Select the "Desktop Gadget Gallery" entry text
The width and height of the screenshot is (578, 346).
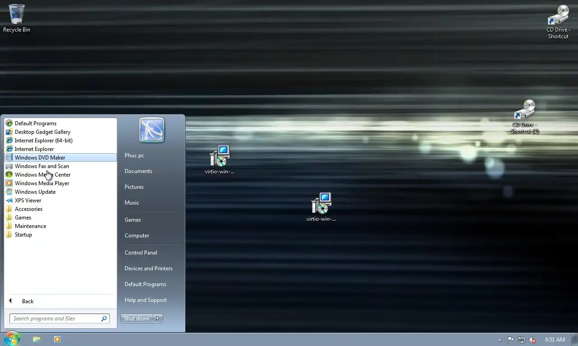pyautogui.click(x=42, y=132)
